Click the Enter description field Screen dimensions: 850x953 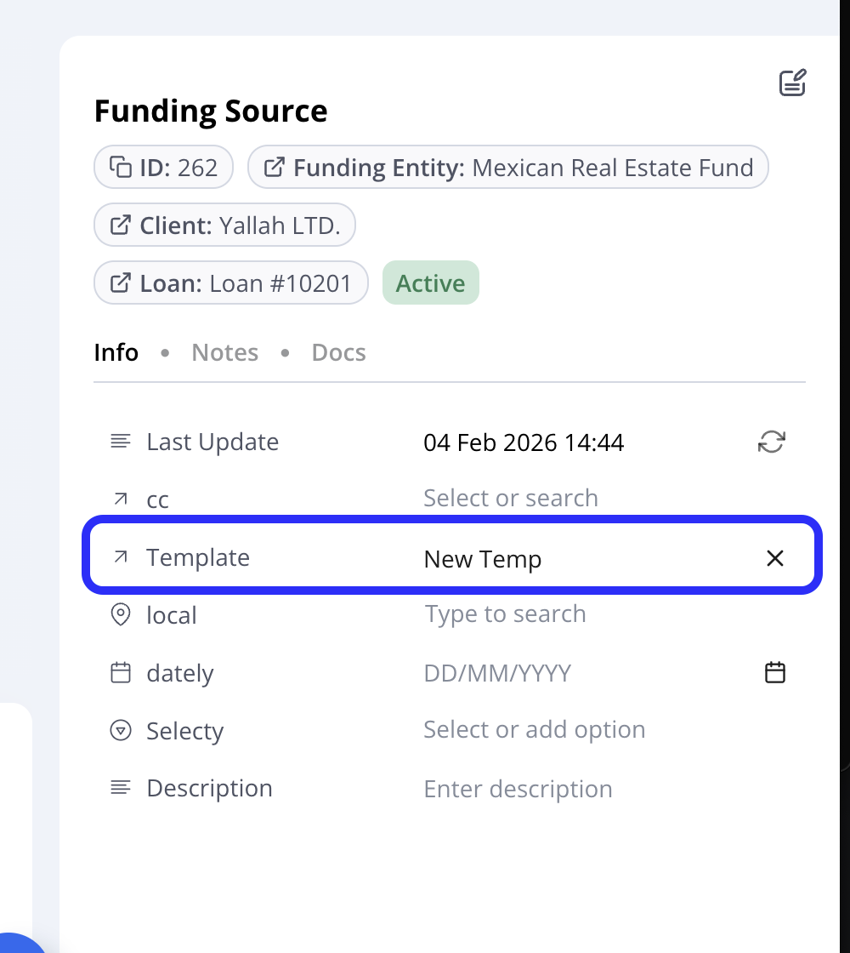[518, 789]
